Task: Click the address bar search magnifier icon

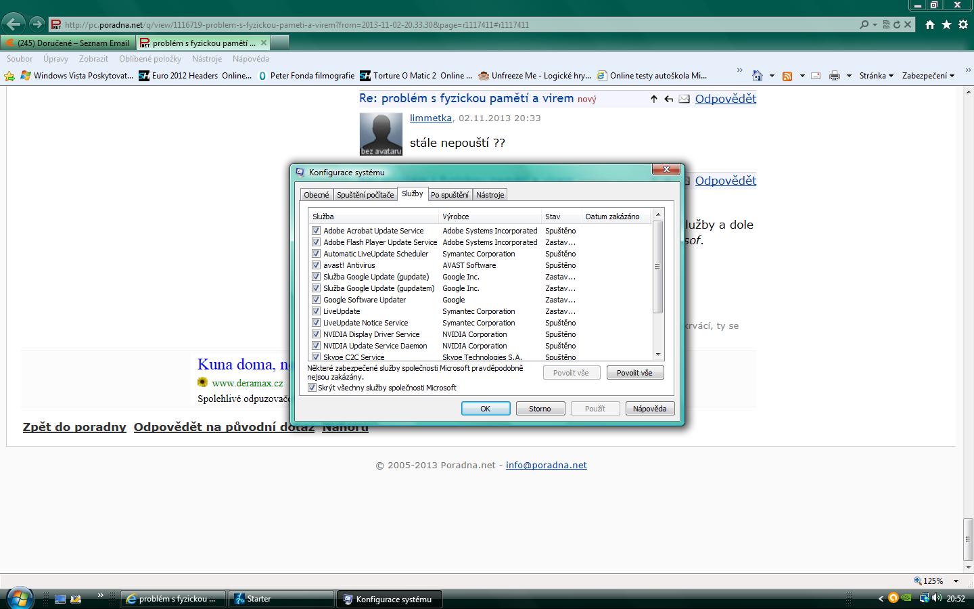Action: point(864,24)
